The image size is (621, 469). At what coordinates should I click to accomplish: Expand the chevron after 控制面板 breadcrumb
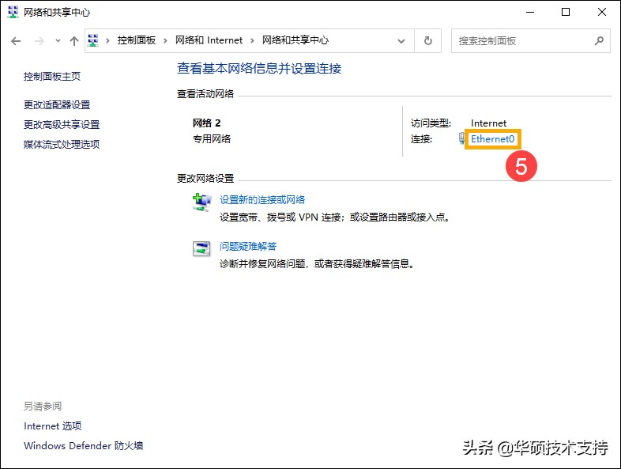(x=165, y=40)
